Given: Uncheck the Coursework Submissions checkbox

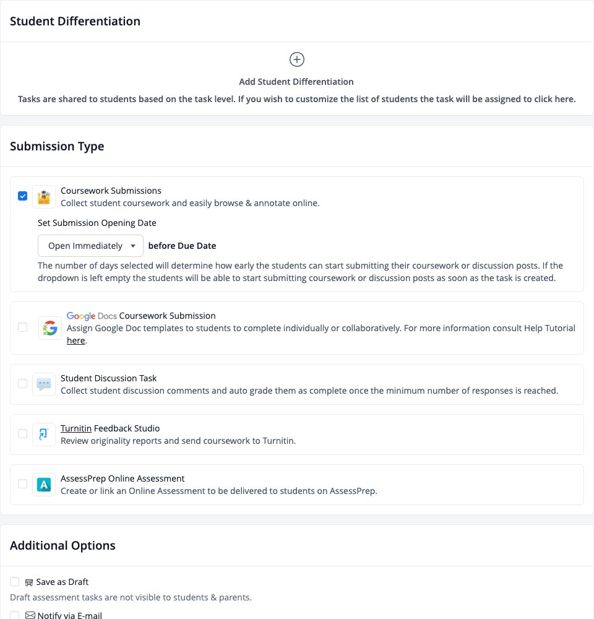Looking at the screenshot, I should coord(22,196).
